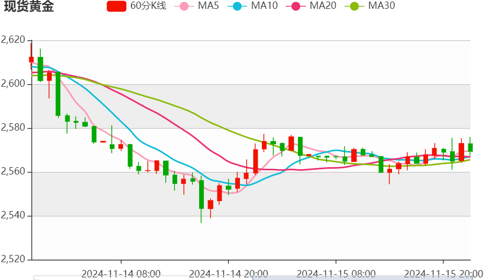Click the 2,520 y-axis label

13,259
